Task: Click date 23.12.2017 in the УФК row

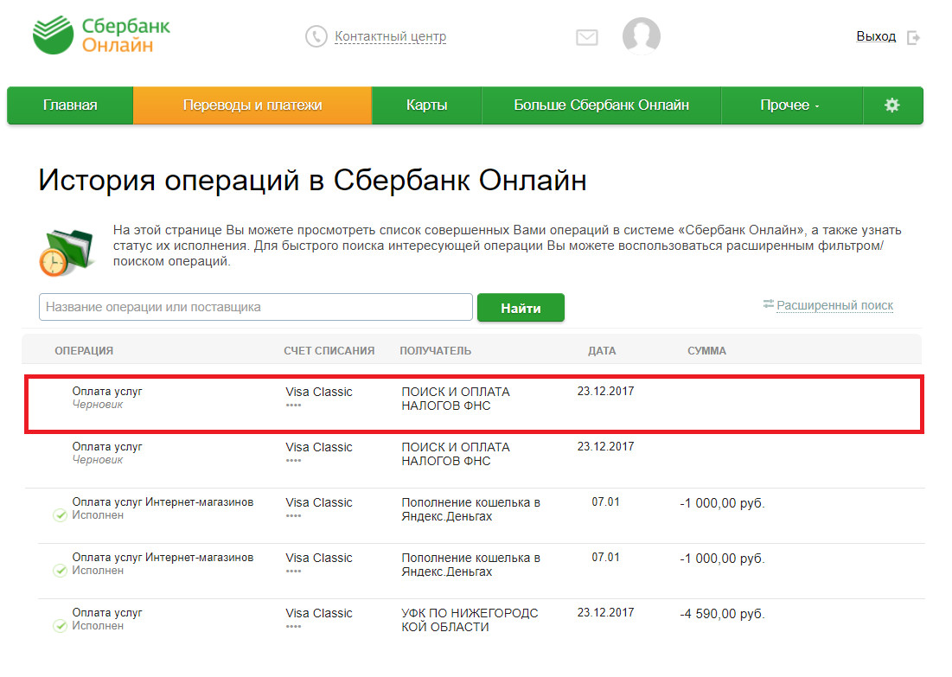Action: click(x=605, y=613)
